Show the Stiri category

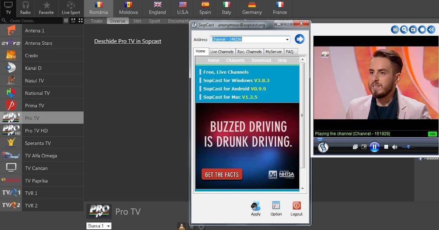(137, 21)
